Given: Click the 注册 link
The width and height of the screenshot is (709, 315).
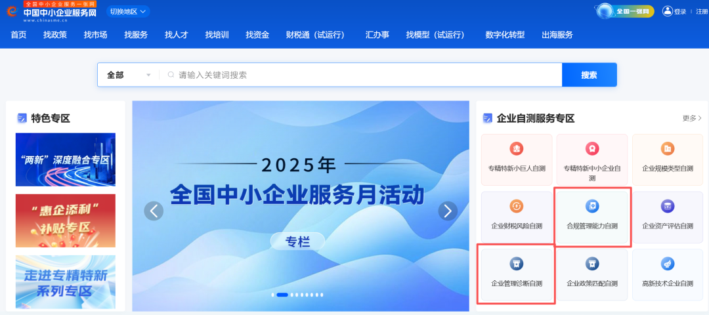Looking at the screenshot, I should pyautogui.click(x=702, y=12).
